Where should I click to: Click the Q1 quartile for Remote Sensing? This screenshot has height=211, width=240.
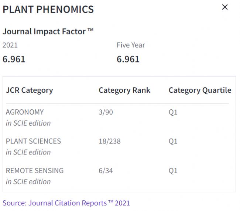tap(173, 171)
